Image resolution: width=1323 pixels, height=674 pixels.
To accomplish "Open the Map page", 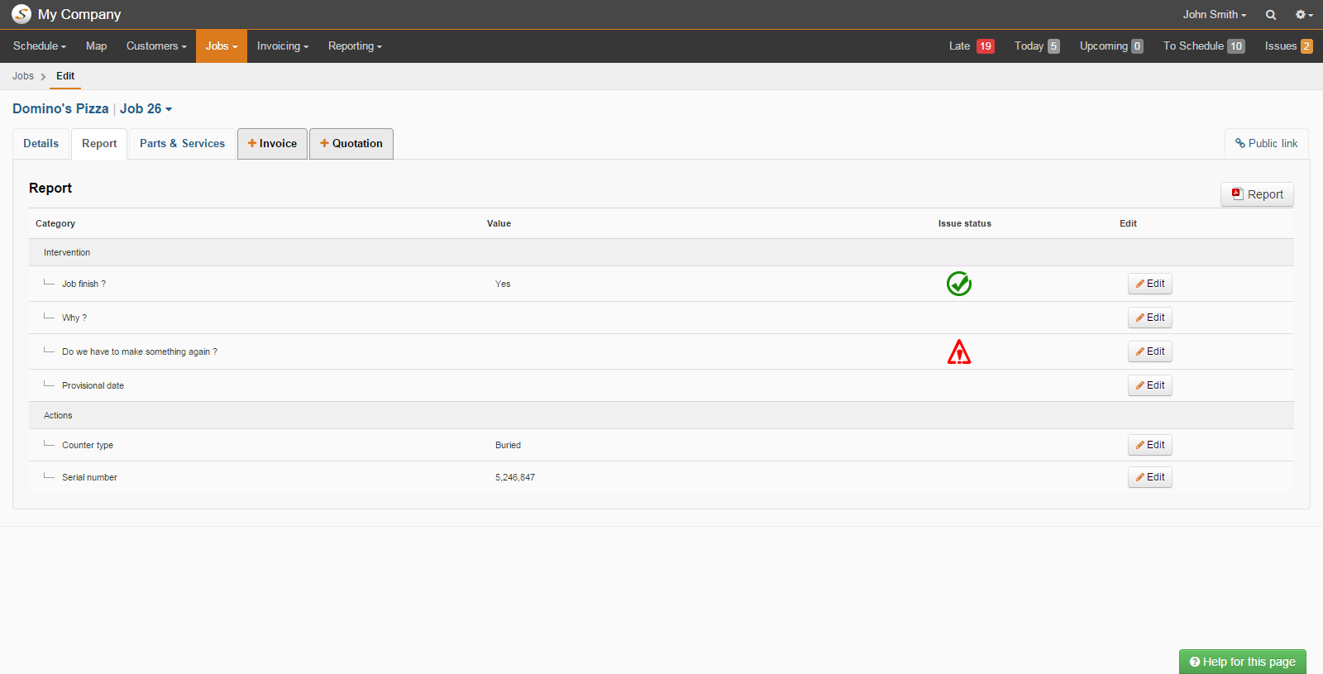I will pos(96,46).
